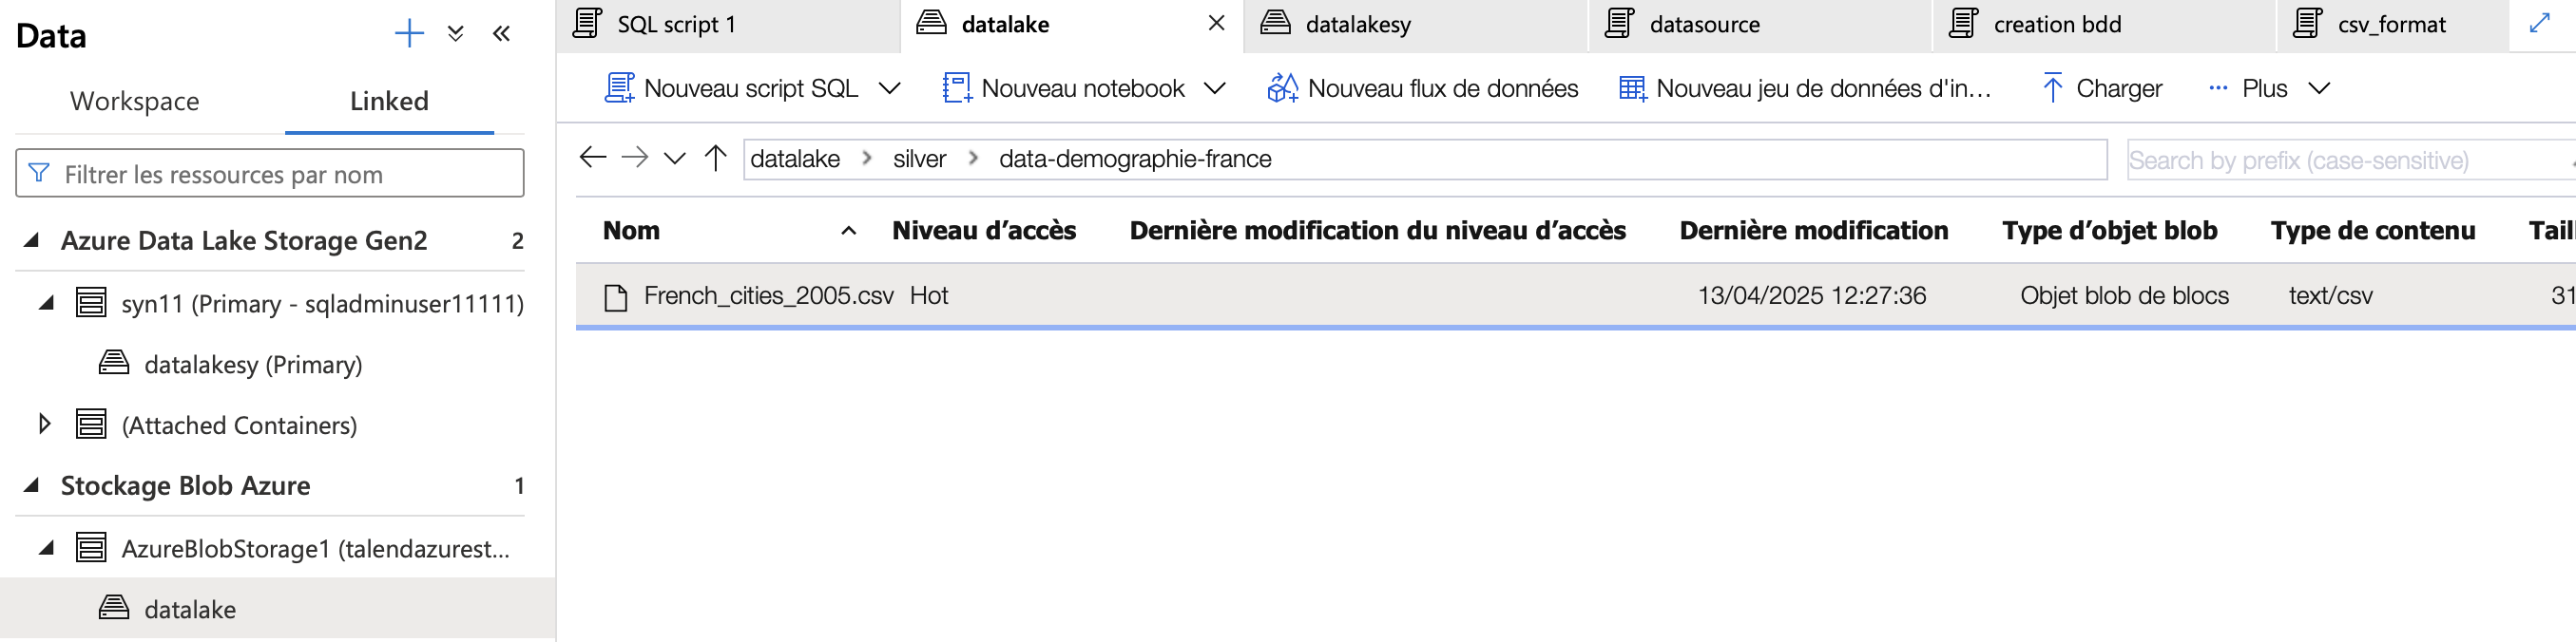Viewport: 2576px width, 642px height.
Task: Switch to the Workspace tab
Action: tap(135, 101)
